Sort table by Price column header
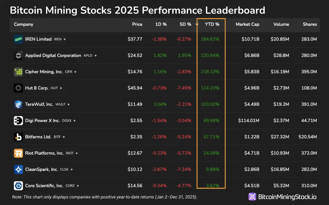Screen dimensions: 329x205 (137, 24)
